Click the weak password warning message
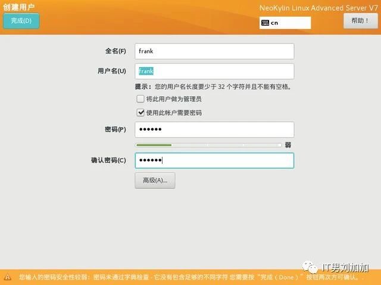 point(192,277)
